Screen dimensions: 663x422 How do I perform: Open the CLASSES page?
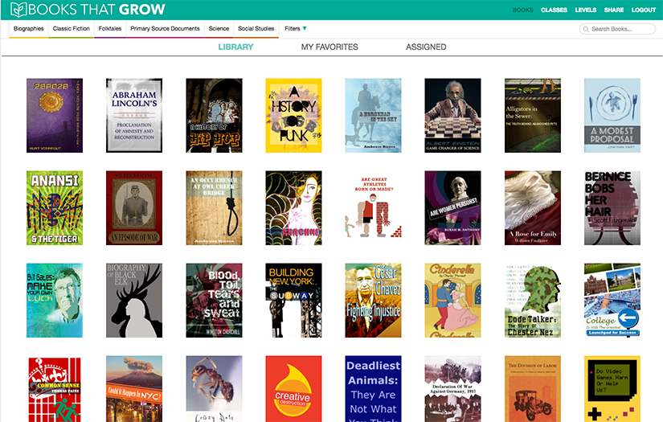[x=554, y=10]
